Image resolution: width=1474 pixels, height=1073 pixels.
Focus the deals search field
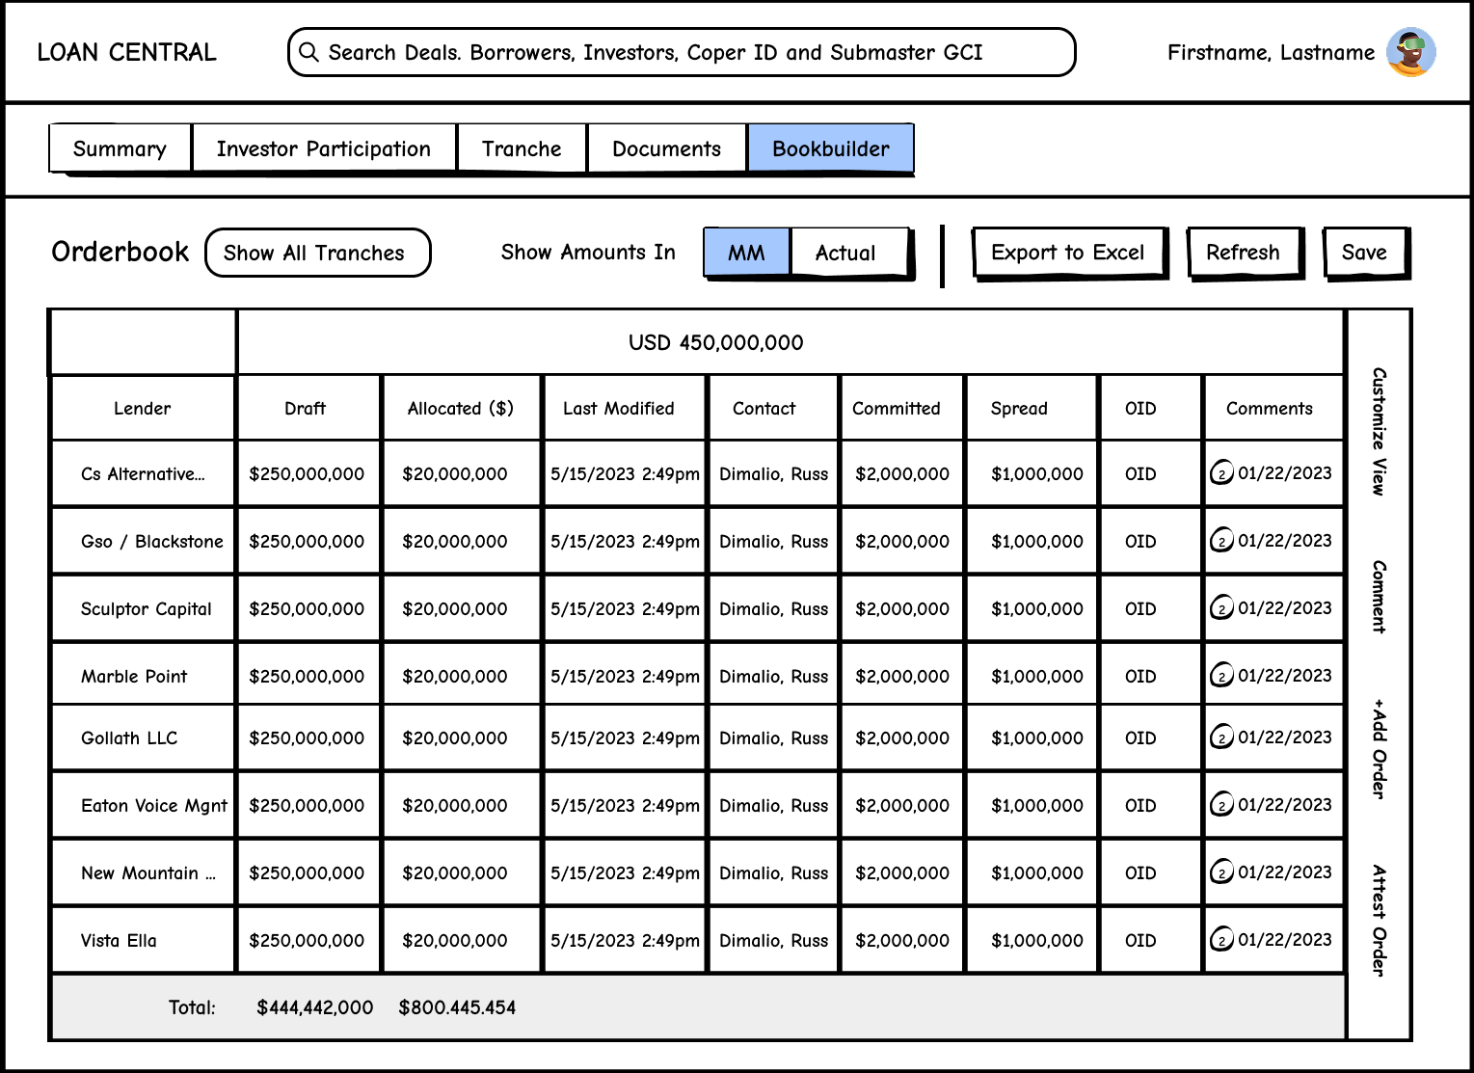tap(682, 52)
